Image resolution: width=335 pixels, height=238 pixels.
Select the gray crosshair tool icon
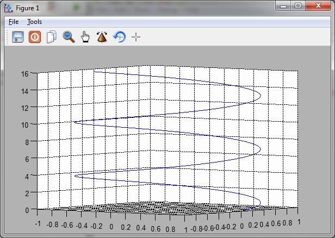[x=136, y=37]
